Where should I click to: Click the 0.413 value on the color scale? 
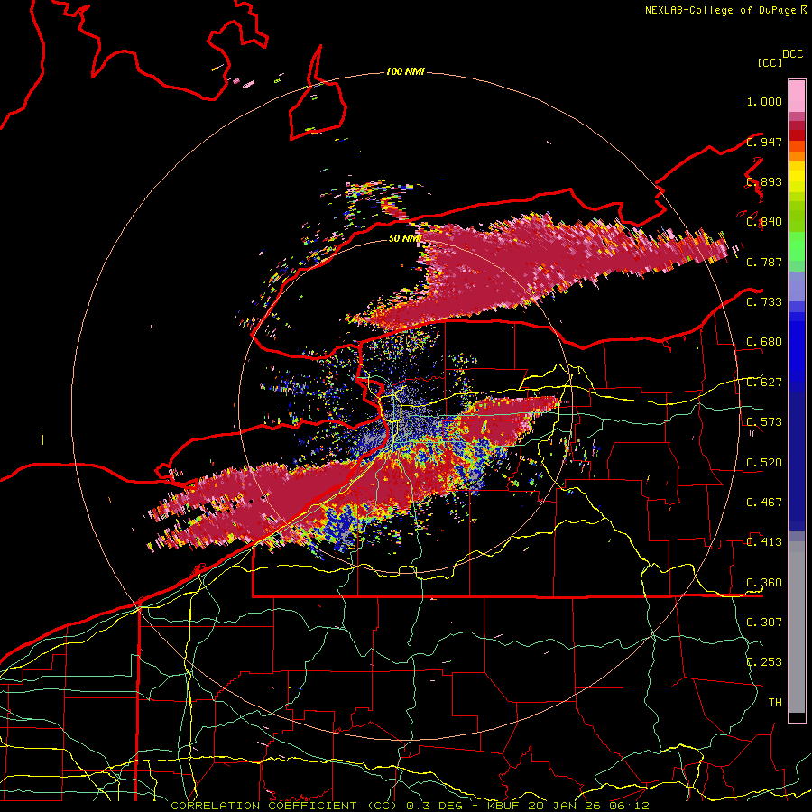tap(764, 541)
